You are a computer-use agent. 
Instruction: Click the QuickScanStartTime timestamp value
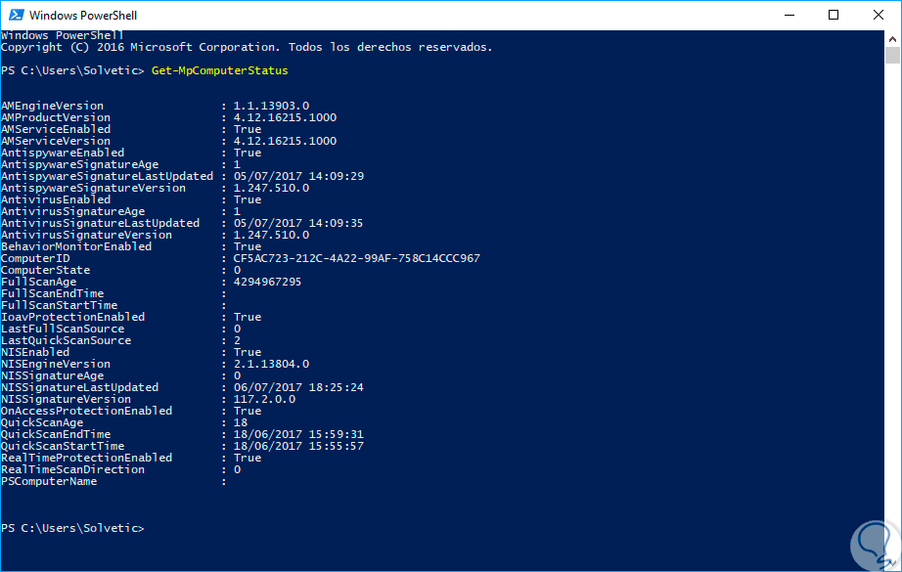[x=298, y=446]
